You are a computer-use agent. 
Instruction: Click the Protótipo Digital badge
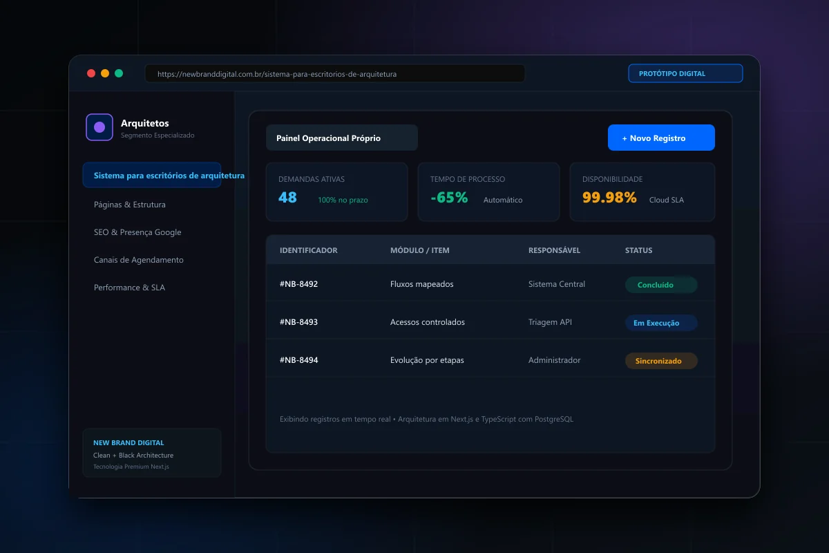click(x=685, y=73)
